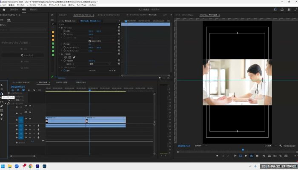Collapse the Time Remapping group
The image size is (298, 170).
(x=59, y=67)
